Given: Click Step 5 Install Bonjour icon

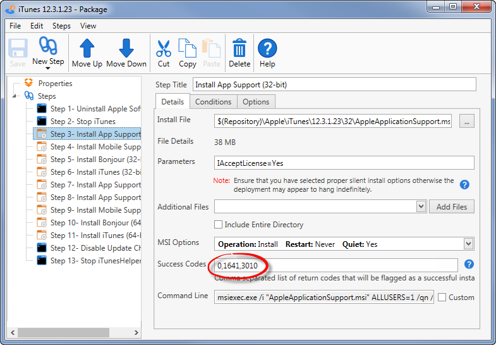Looking at the screenshot, I should (42, 159).
